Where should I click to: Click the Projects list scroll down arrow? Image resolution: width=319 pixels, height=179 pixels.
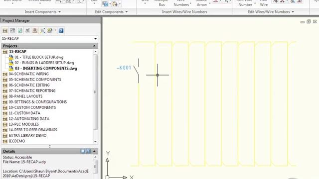(95, 141)
